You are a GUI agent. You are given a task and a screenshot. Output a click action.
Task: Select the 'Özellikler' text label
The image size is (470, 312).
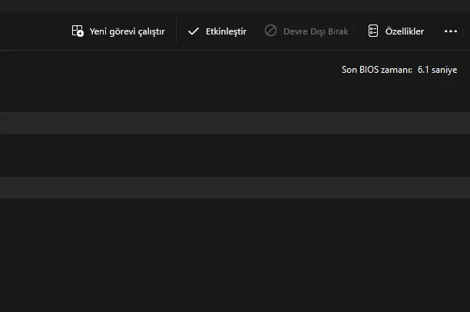coord(404,31)
